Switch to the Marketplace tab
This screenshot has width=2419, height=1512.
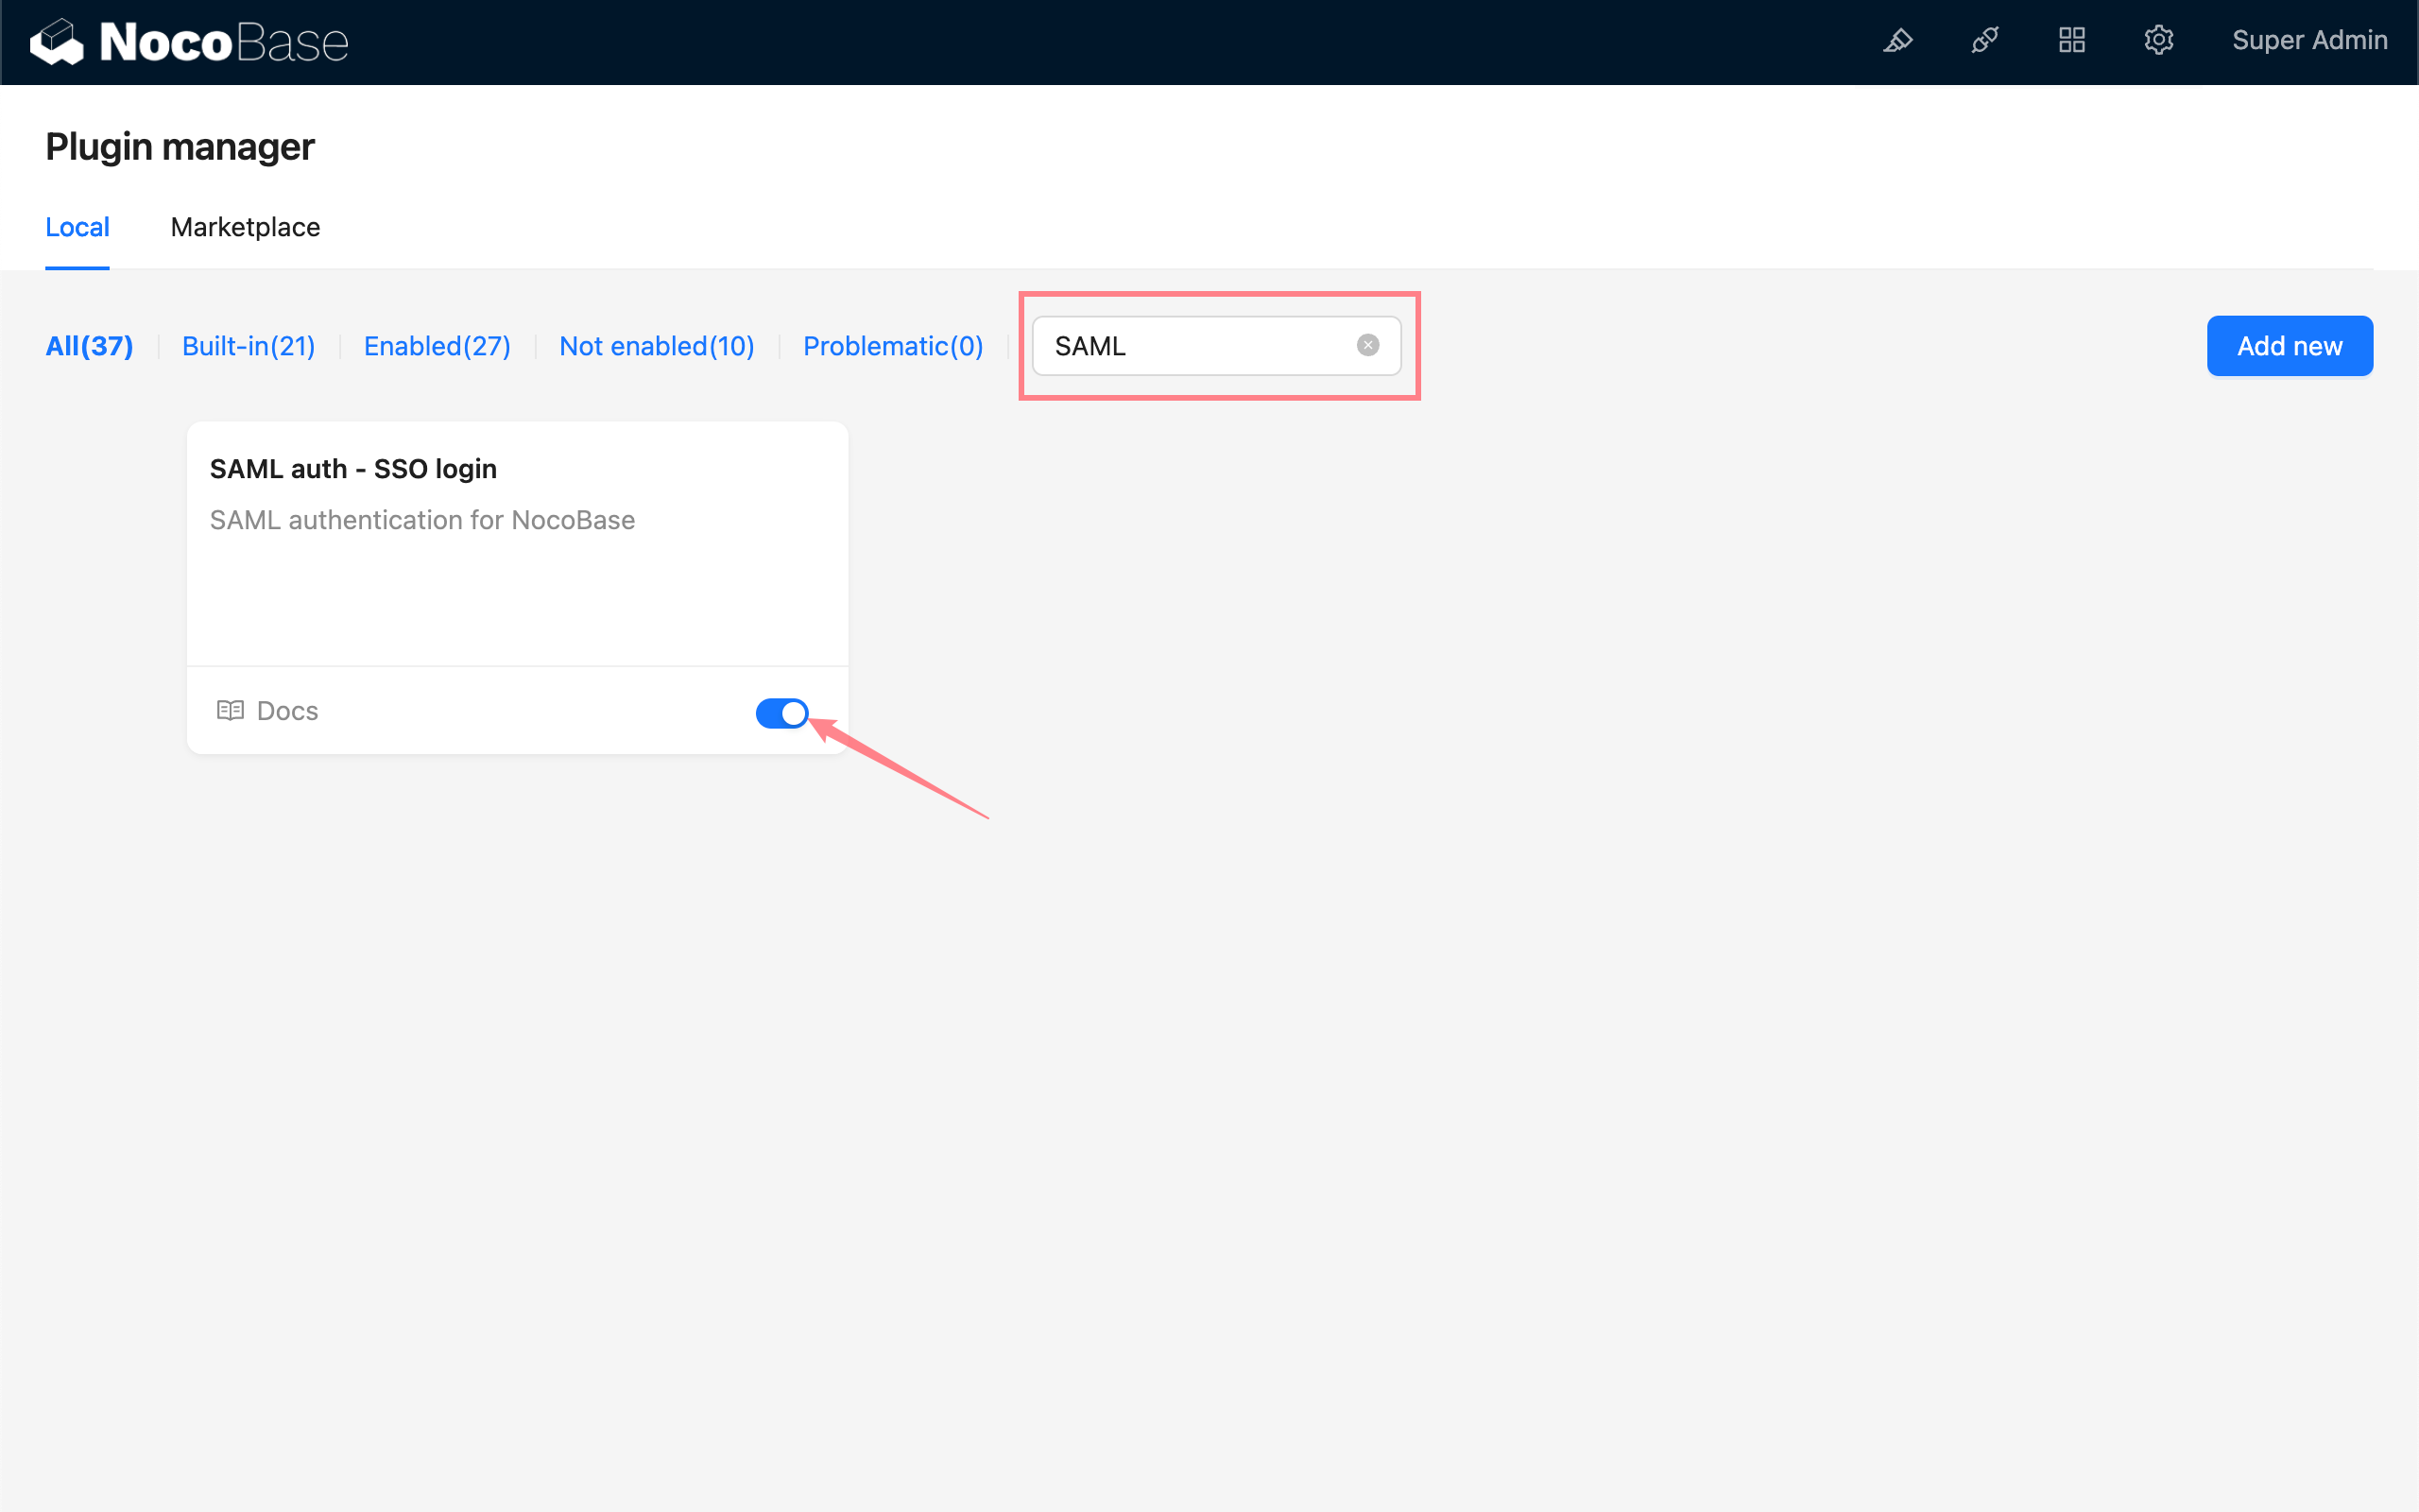pyautogui.click(x=245, y=227)
